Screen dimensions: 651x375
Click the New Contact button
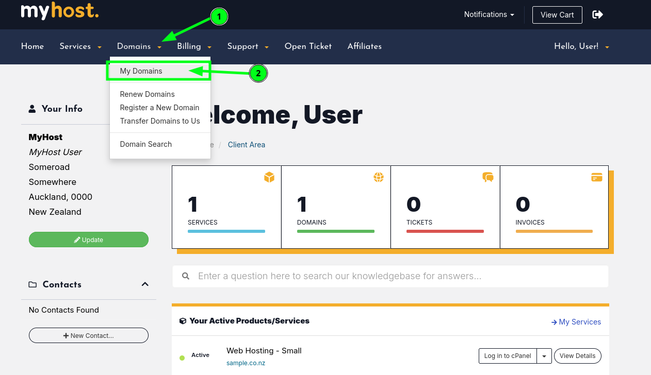pos(88,336)
